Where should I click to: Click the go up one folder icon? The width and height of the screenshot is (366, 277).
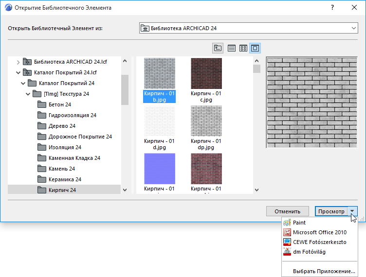point(218,48)
